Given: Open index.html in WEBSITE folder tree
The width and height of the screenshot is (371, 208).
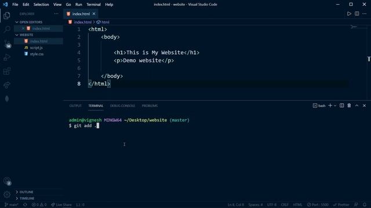Looking at the screenshot, I should [38, 41].
